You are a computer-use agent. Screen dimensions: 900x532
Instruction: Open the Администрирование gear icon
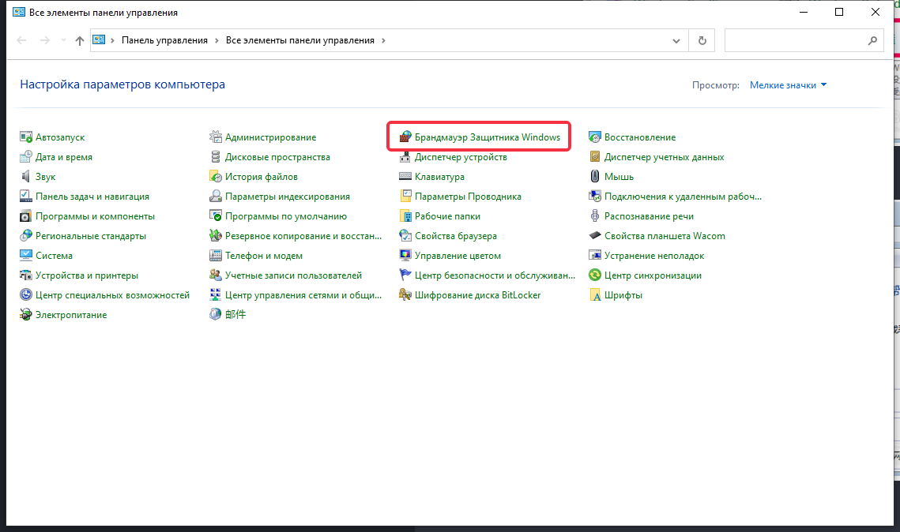(215, 137)
